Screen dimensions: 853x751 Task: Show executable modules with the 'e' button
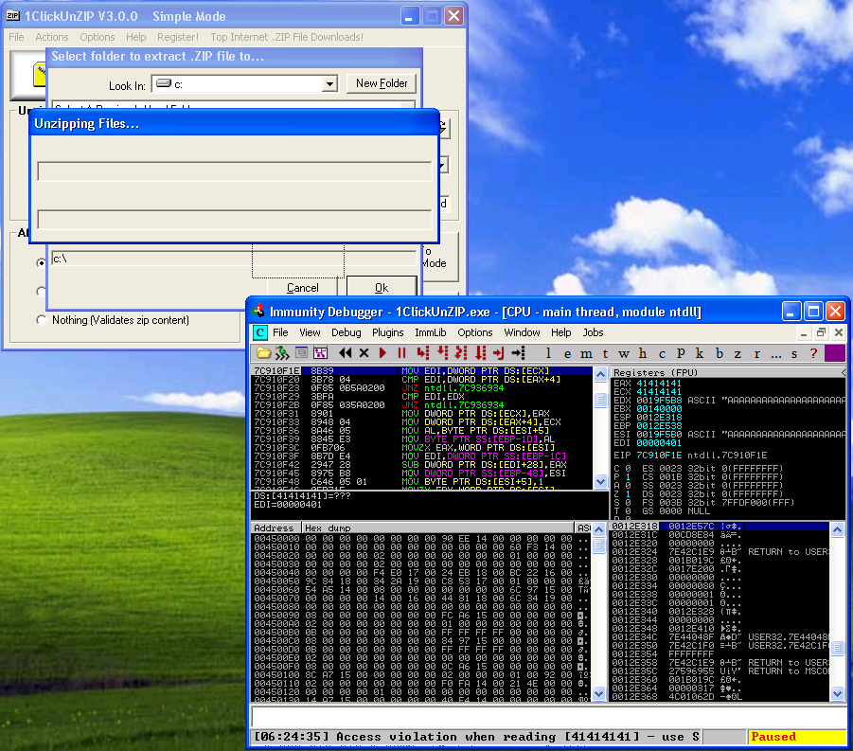(567, 354)
